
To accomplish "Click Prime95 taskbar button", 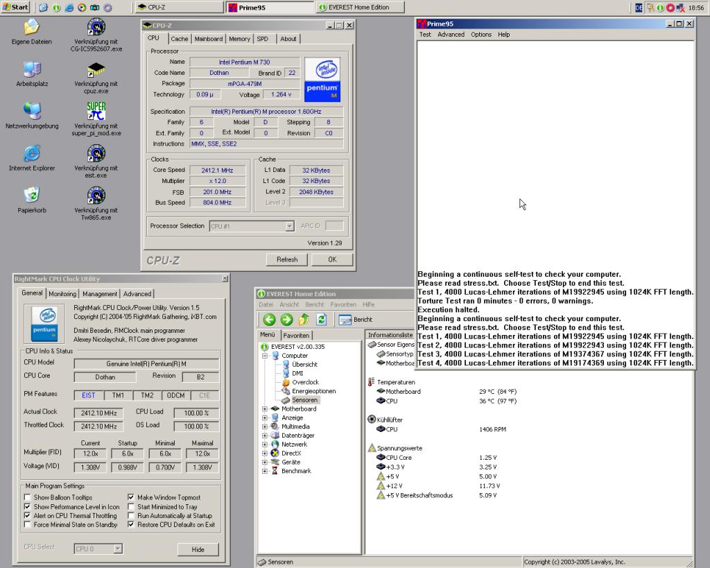I will coord(270,7).
